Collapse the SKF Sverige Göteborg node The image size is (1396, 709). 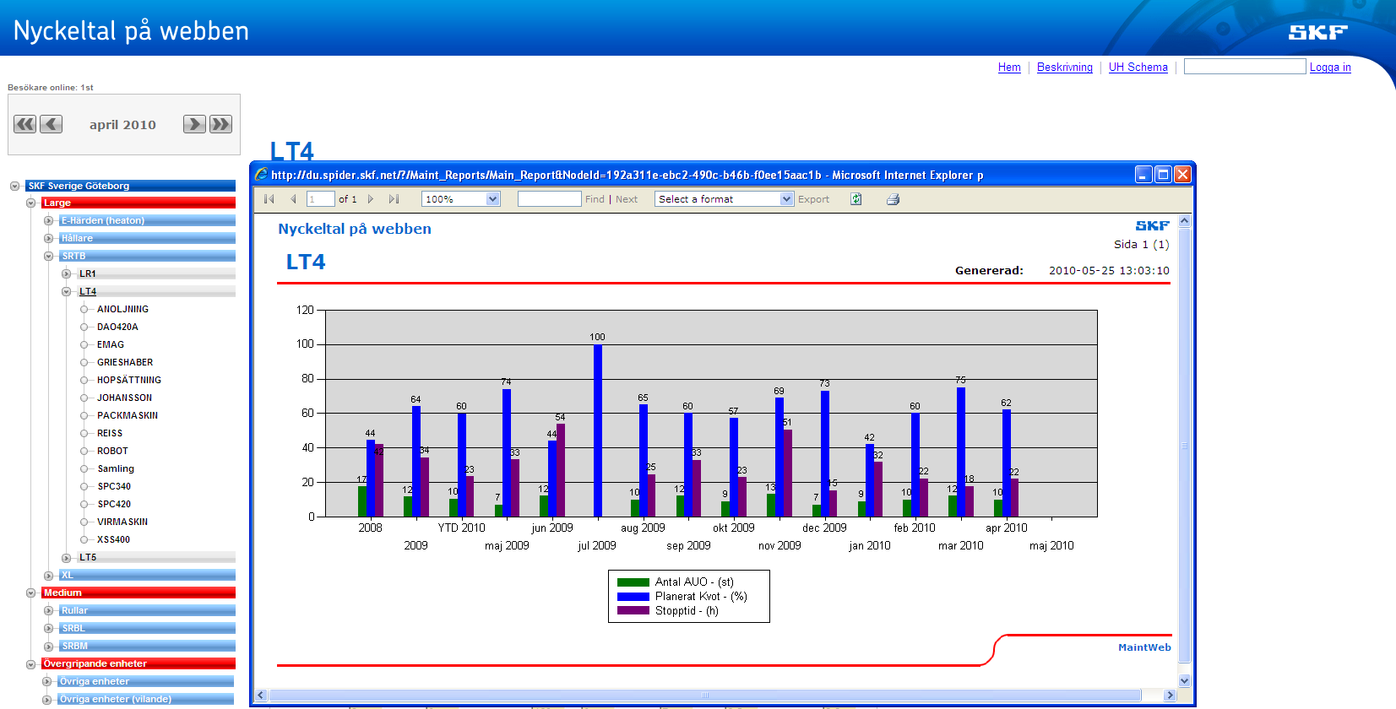click(14, 186)
